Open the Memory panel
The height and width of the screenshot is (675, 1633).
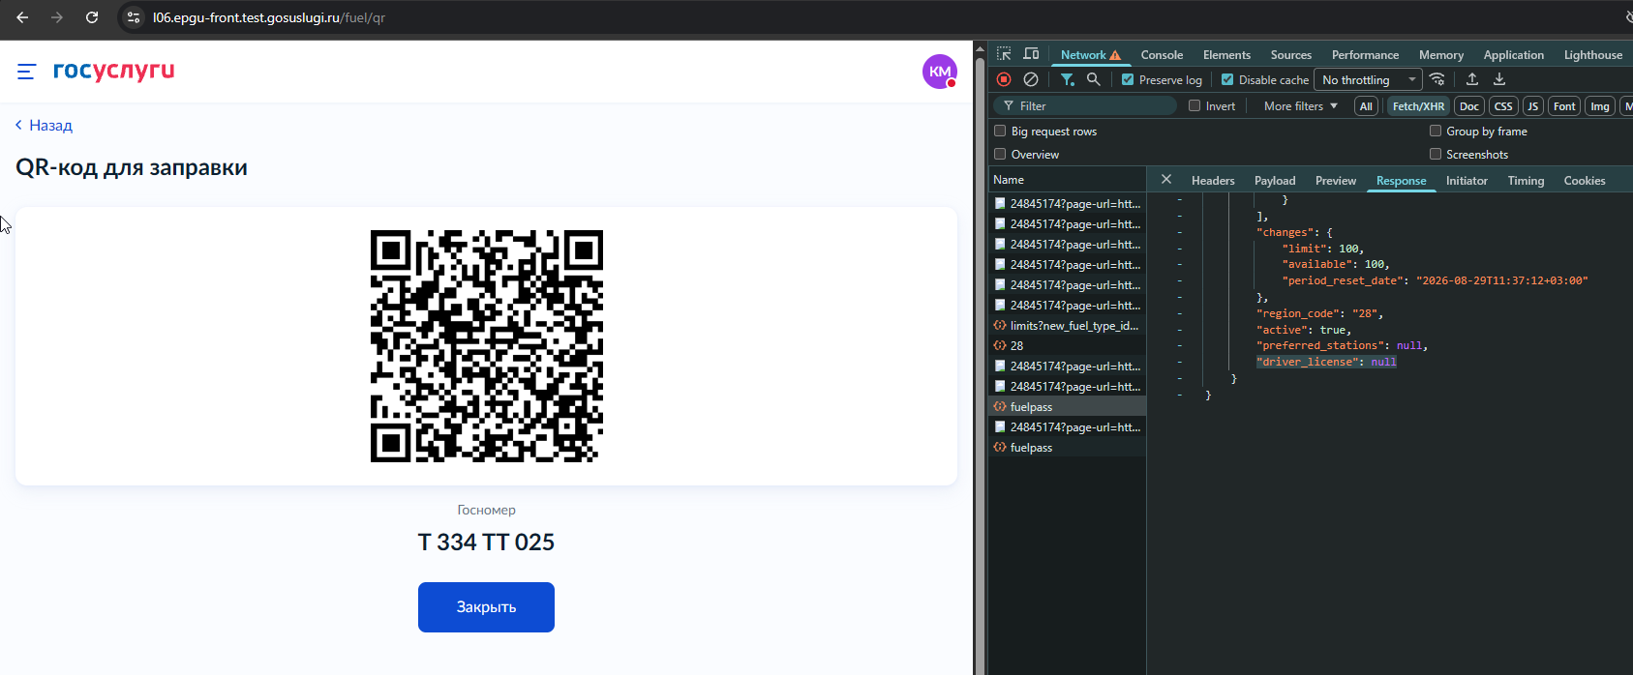1440,55
